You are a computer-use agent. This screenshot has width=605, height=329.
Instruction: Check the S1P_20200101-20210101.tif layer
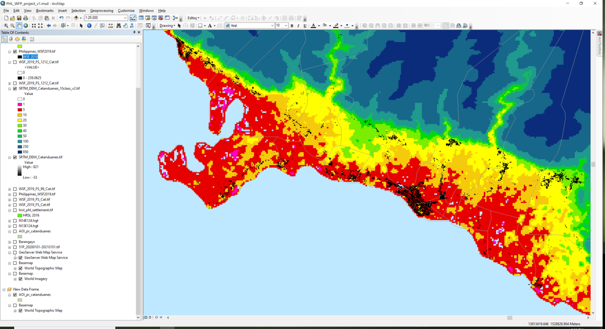15,247
